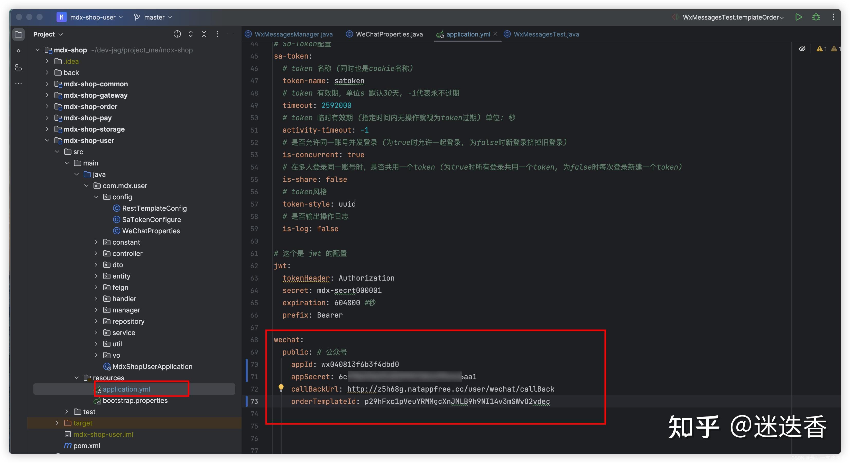The width and height of the screenshot is (850, 463).
Task: Open SaTokenConfigure class
Action: click(151, 219)
